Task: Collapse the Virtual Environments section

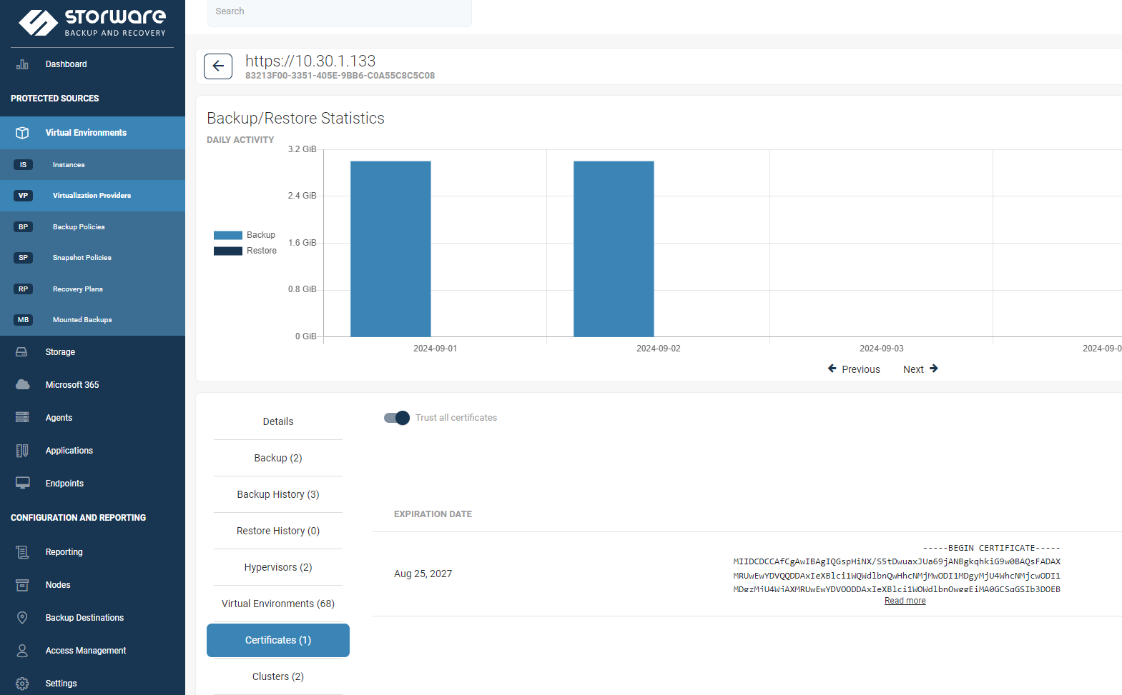Action: (92, 133)
